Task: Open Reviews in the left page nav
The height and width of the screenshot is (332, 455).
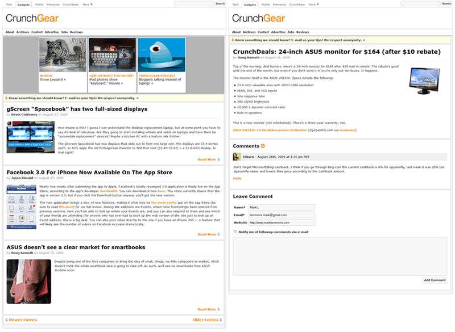Action: (x=76, y=32)
